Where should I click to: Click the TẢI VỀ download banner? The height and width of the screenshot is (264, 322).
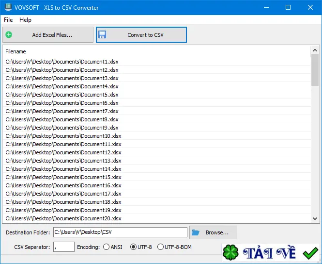pos(271,253)
